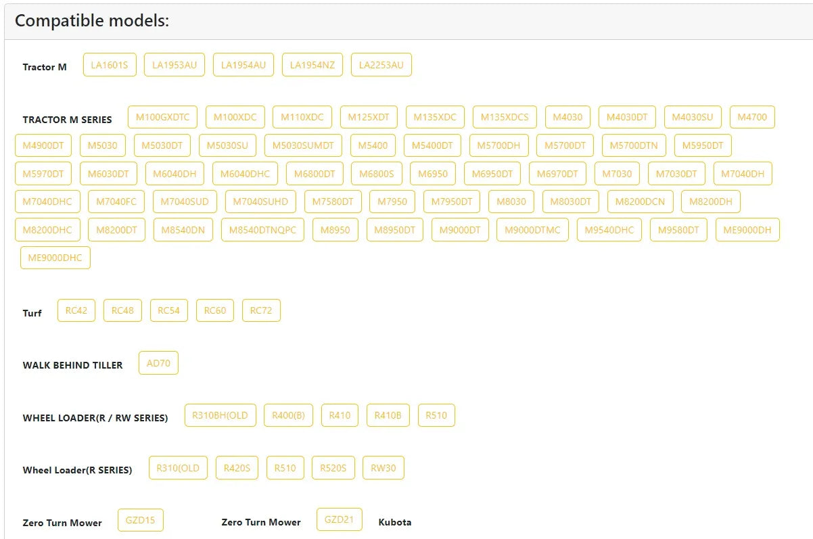Open the R400(B) model tag
Screen dimensions: 813x539
pyautogui.click(x=288, y=415)
